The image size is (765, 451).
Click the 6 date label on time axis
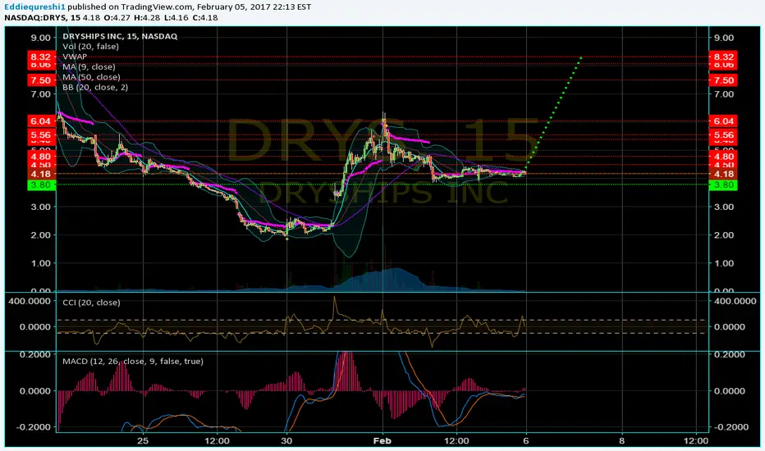point(526,441)
